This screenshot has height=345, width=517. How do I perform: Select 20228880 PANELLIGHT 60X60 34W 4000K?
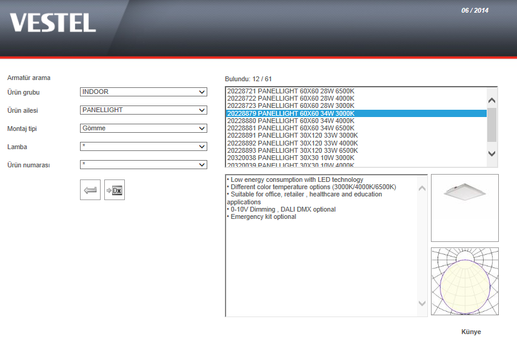[x=356, y=121]
